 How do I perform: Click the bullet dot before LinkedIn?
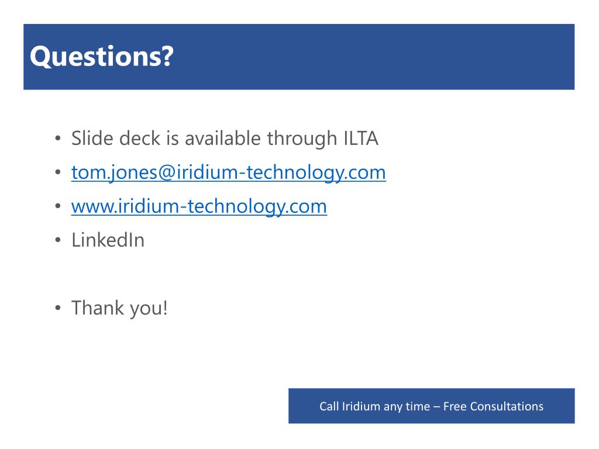pos(58,240)
